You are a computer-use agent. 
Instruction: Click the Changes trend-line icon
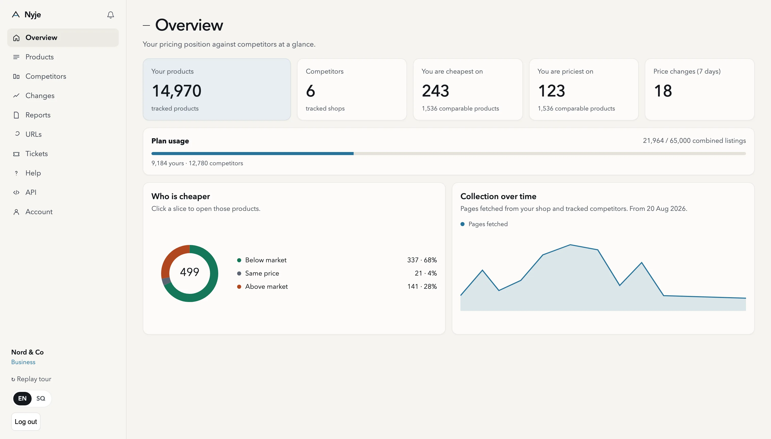tap(16, 95)
